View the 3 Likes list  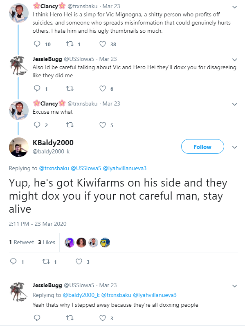[47, 242]
